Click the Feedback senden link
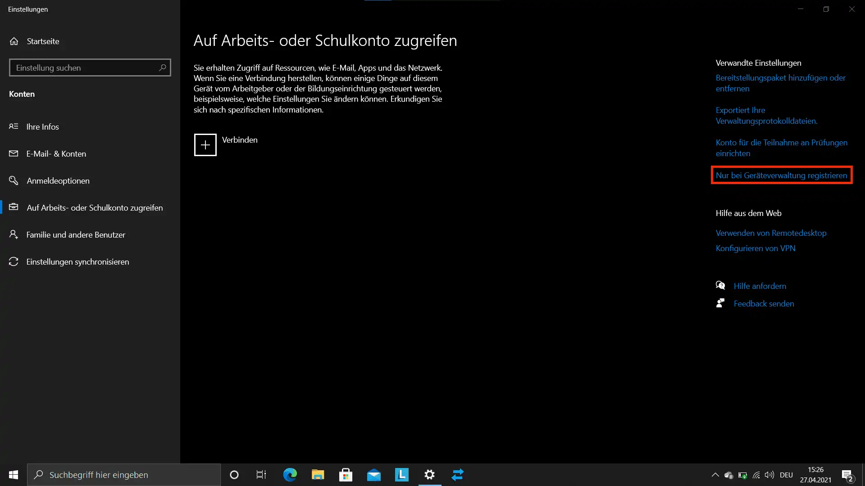The height and width of the screenshot is (486, 865). coord(764,304)
